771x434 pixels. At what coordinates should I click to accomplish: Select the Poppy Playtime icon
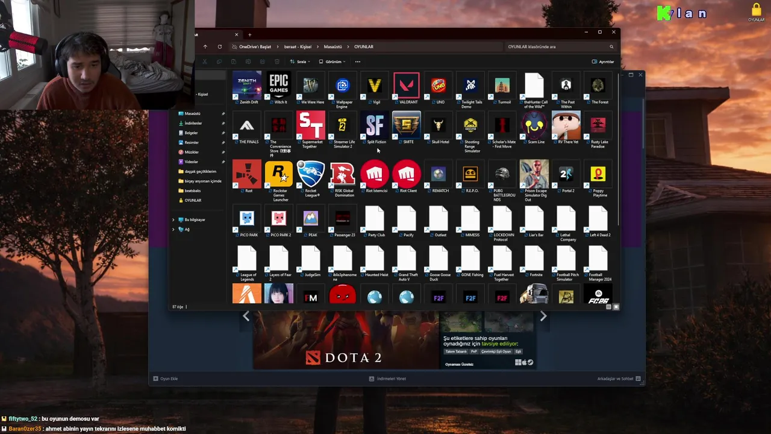598,179
